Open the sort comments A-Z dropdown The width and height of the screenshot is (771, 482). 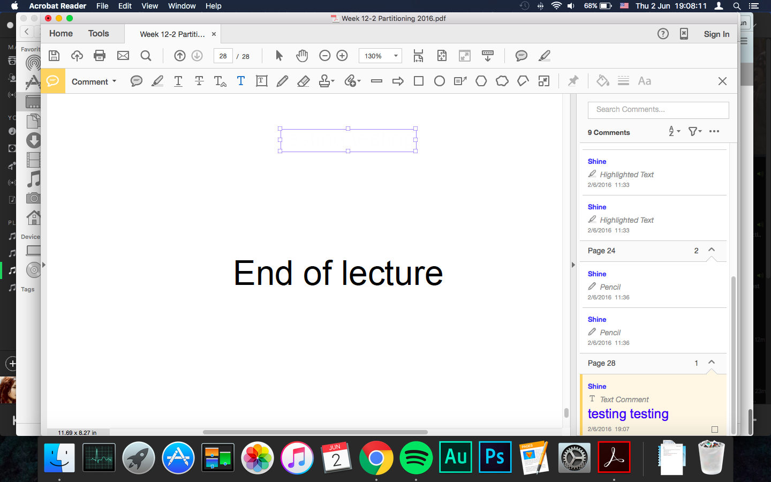click(674, 131)
